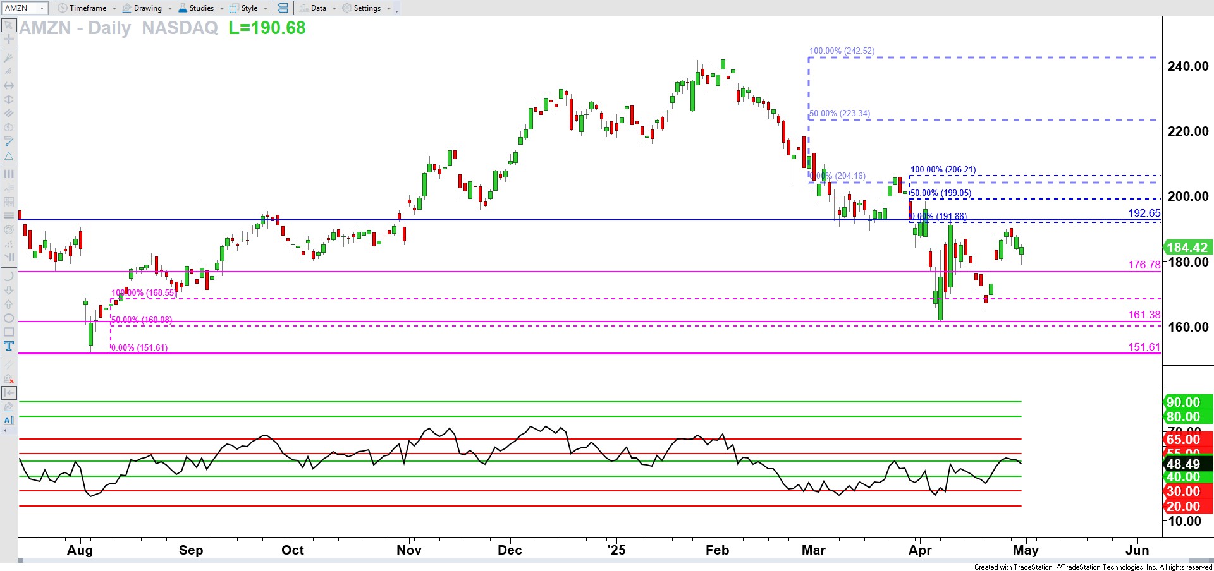
Task: Open the Timeframe dropdown arrow
Action: [x=114, y=9]
